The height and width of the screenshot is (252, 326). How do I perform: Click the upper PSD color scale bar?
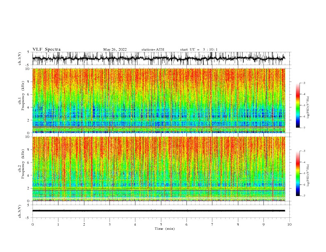(x=298, y=105)
